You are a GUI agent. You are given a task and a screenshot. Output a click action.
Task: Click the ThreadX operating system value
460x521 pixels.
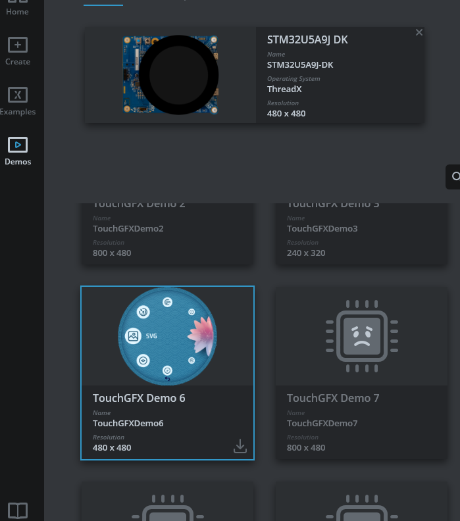click(x=284, y=89)
